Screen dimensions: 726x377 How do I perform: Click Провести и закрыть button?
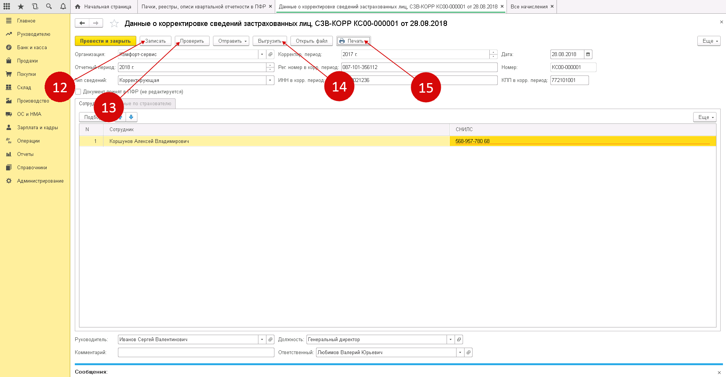(105, 41)
